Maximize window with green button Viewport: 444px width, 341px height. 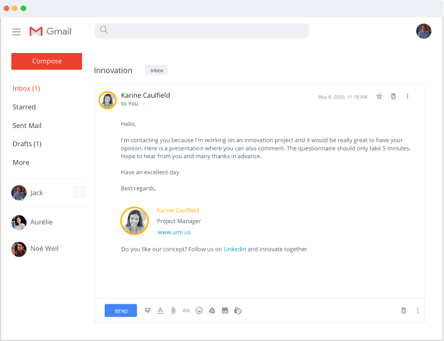pos(23,8)
